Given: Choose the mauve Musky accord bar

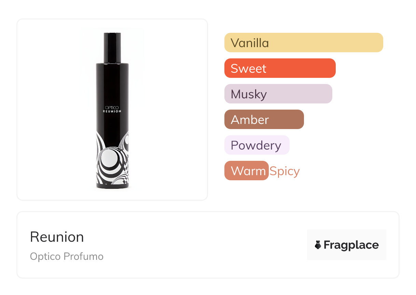Looking at the screenshot, I should coord(278,94).
